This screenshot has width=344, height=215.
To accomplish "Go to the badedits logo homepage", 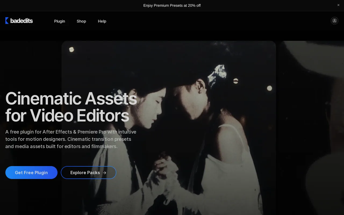I will pyautogui.click(x=19, y=21).
